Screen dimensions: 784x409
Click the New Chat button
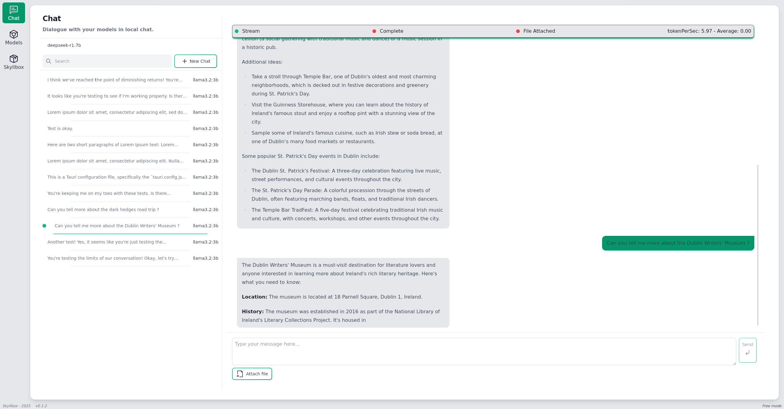pos(196,61)
